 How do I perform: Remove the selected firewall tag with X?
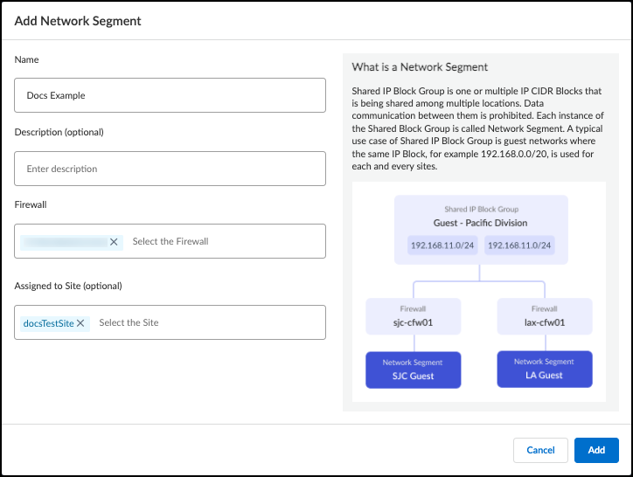click(x=114, y=242)
